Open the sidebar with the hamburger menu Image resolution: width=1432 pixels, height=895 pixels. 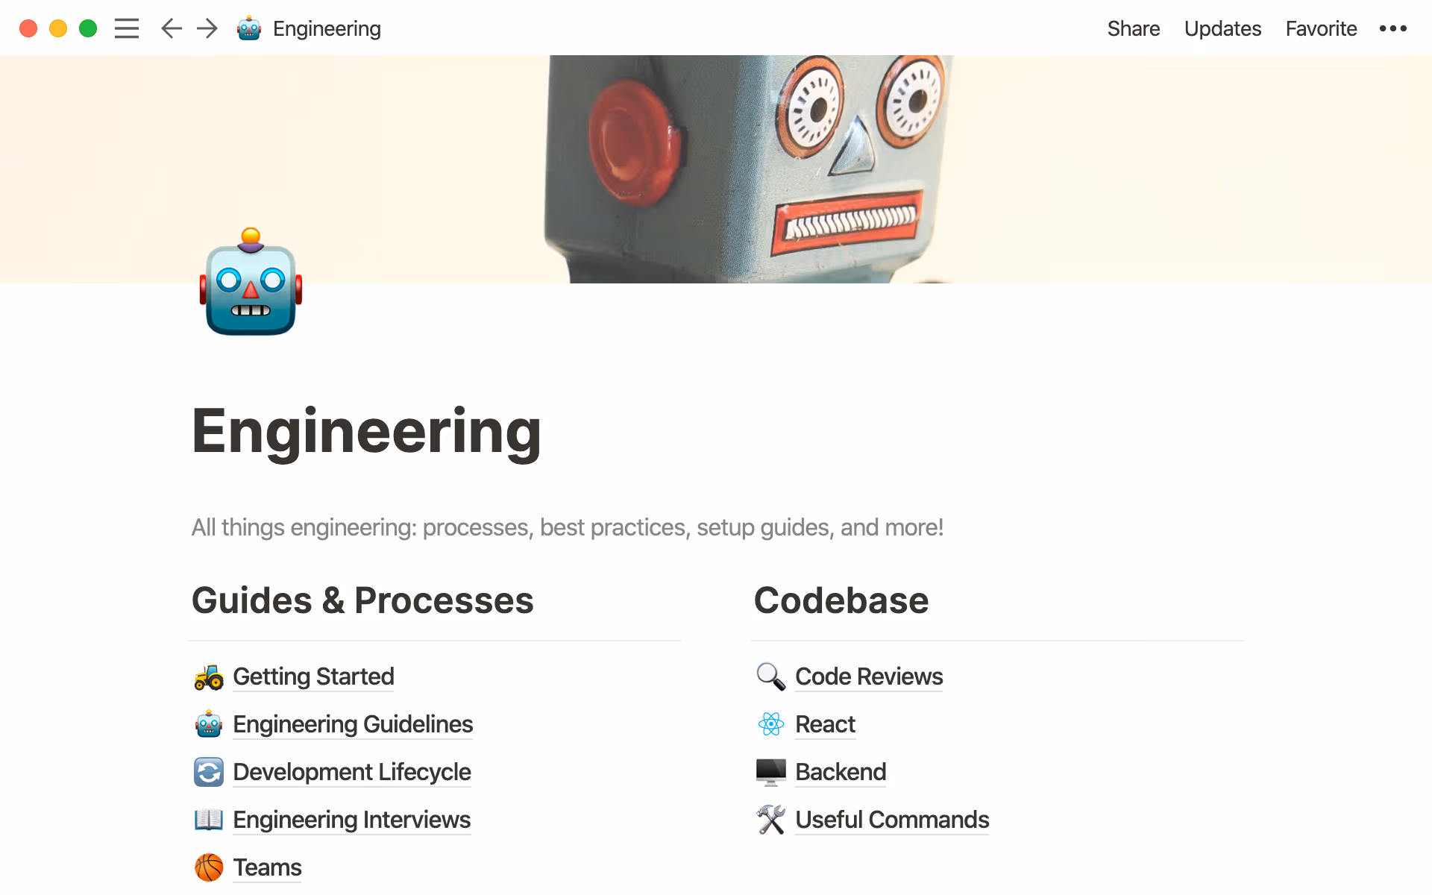127,28
